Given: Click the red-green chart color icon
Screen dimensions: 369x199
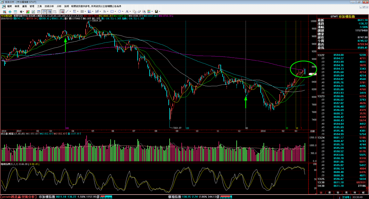Looking at the screenshot, I should (x=28, y=11).
